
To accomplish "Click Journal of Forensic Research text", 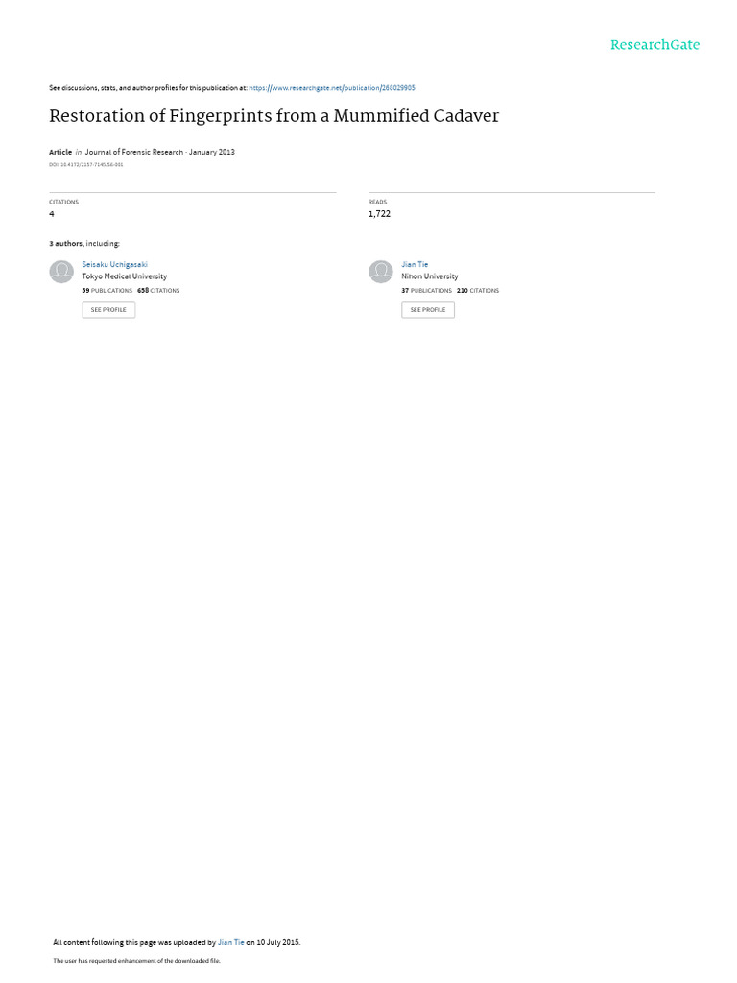I will click(134, 152).
